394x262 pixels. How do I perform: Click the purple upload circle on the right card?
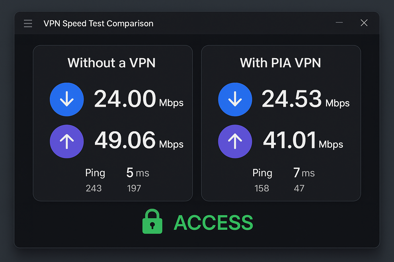[235, 141]
